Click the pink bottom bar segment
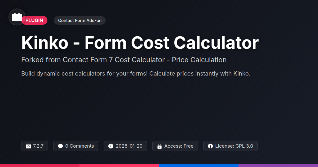 point(119,165)
